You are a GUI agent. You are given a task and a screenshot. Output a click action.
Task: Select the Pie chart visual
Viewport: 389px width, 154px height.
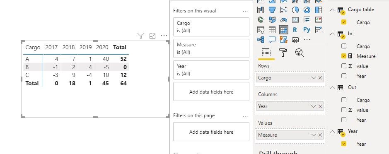coord(295,10)
